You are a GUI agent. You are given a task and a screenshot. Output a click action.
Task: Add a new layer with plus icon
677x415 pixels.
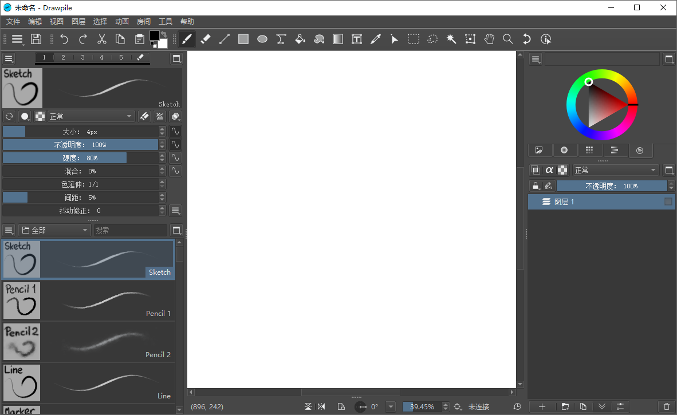point(542,406)
